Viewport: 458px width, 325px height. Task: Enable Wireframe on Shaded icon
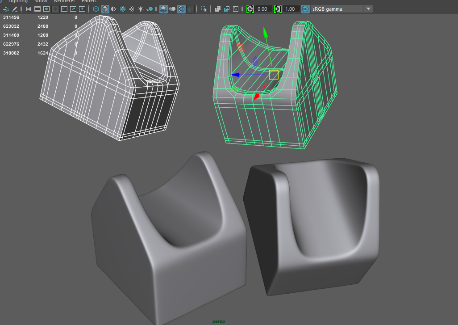tap(123, 9)
